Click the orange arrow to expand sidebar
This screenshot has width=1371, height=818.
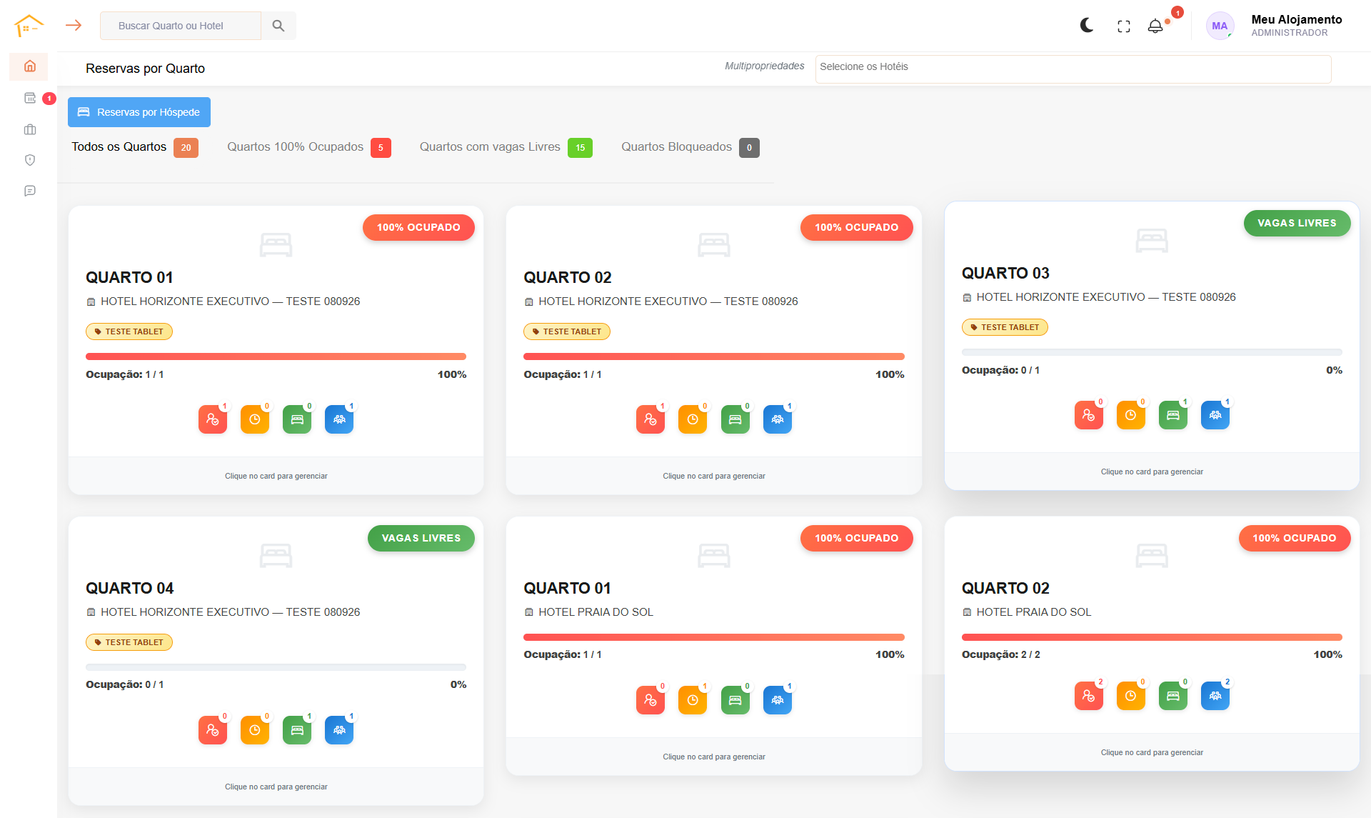click(x=74, y=26)
